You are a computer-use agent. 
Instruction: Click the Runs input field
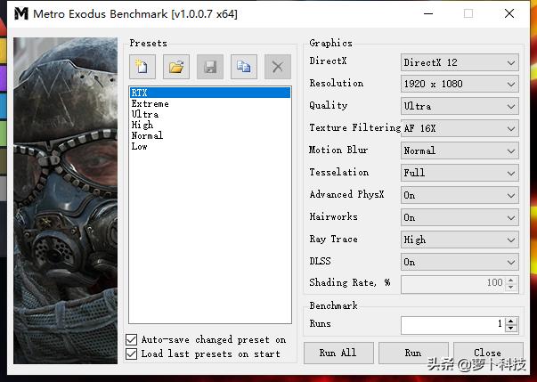click(x=452, y=325)
